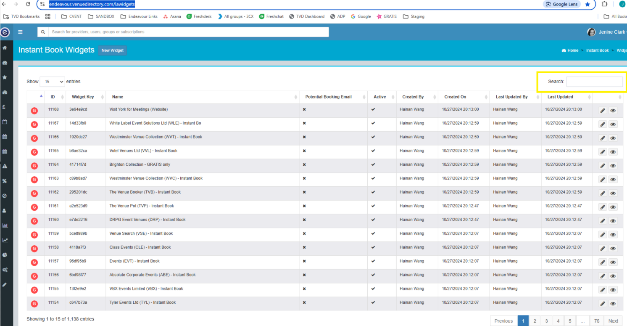Open the cogs settings sidebar icon

pyautogui.click(x=5, y=270)
